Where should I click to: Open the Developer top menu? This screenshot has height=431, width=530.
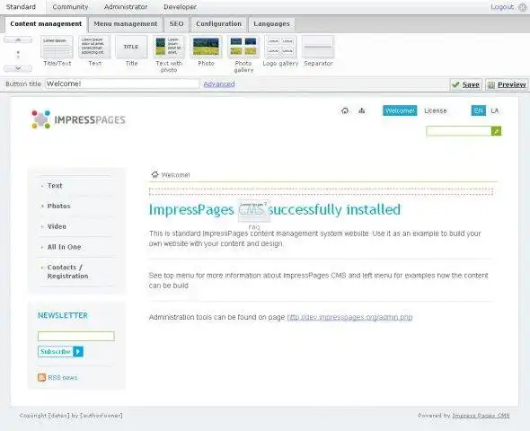pyautogui.click(x=180, y=7)
